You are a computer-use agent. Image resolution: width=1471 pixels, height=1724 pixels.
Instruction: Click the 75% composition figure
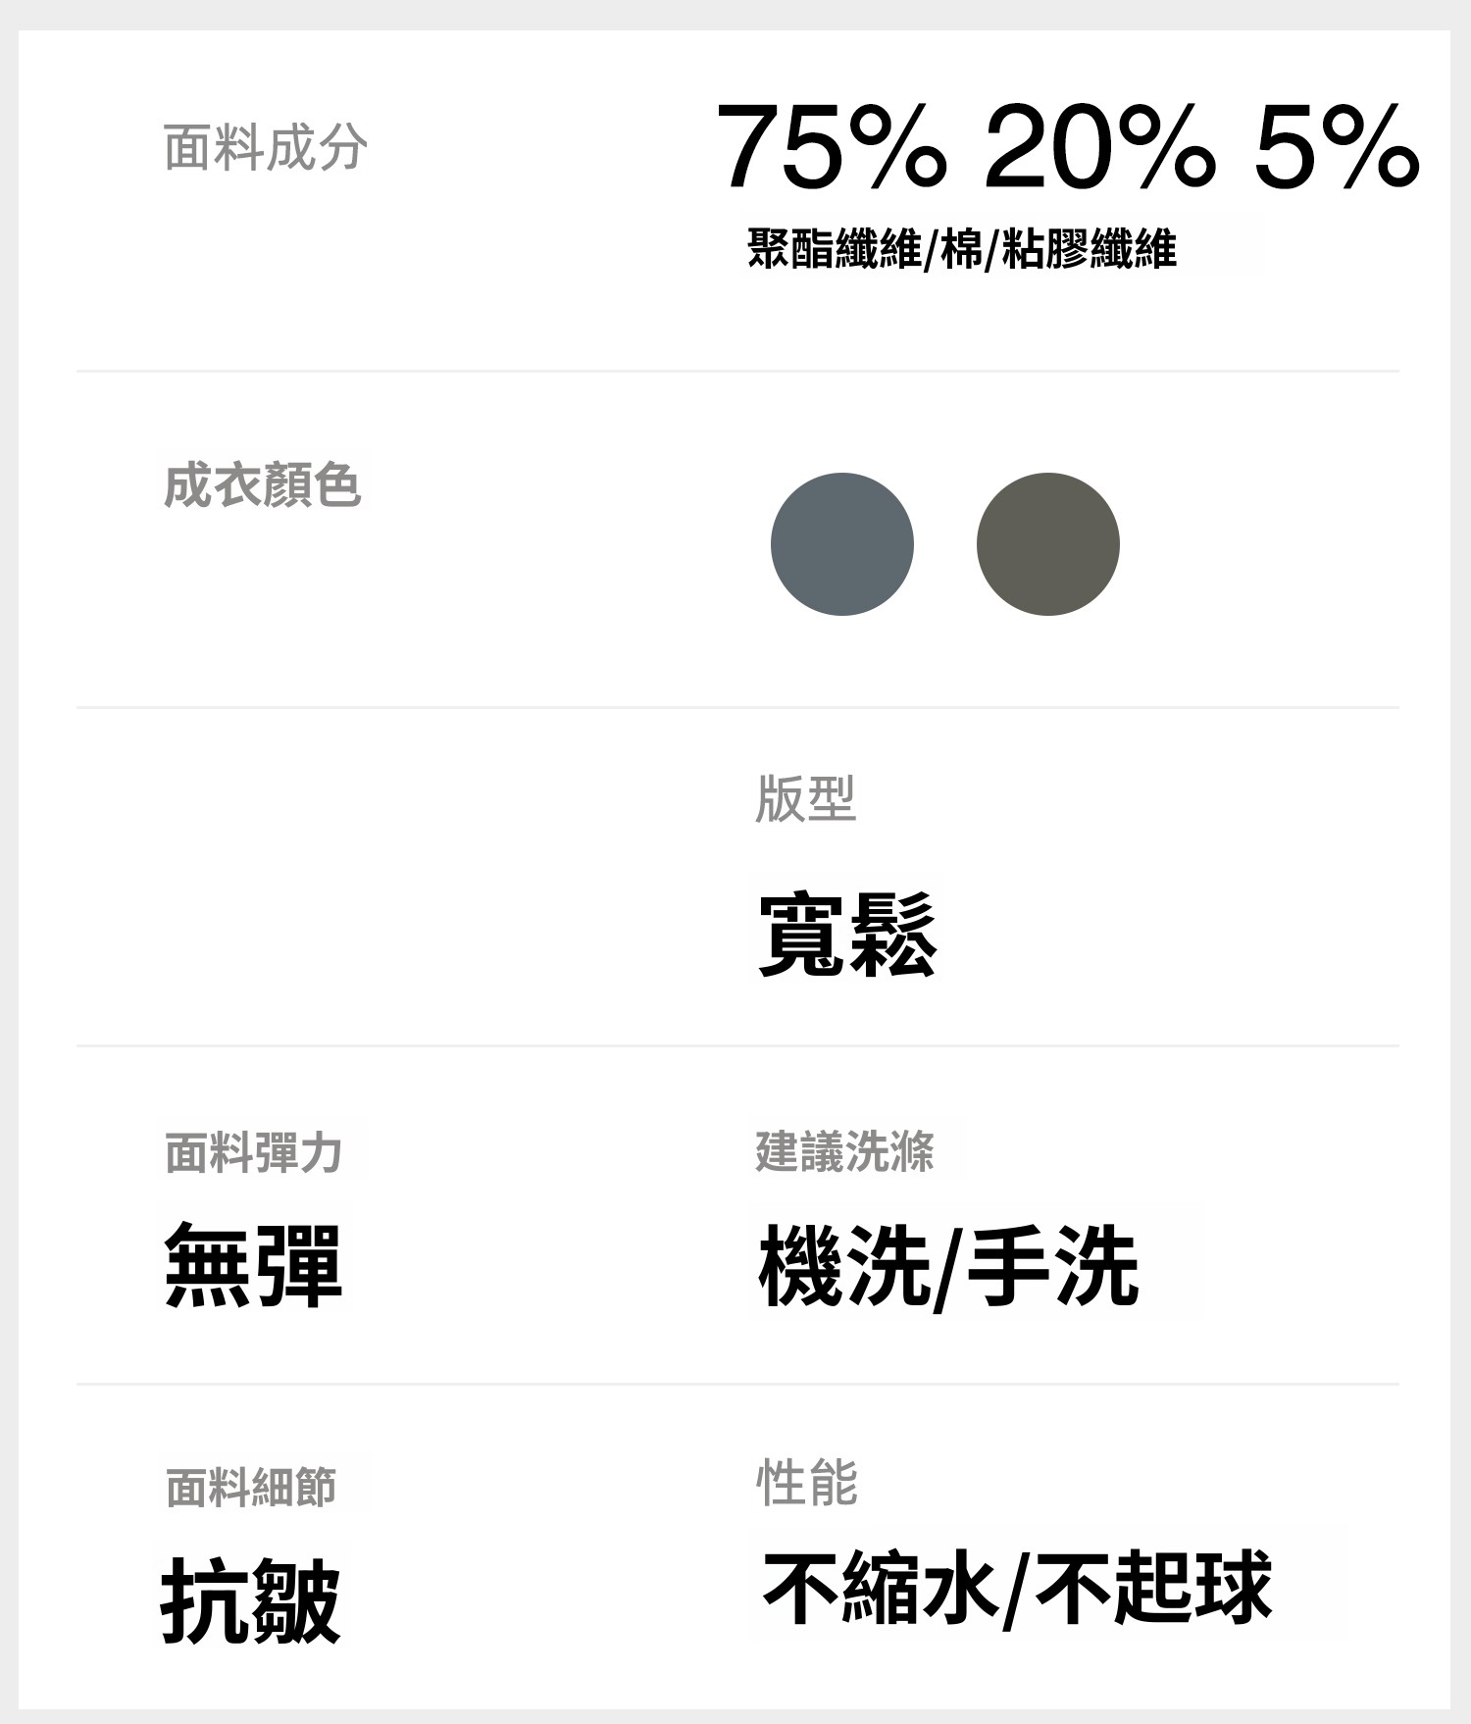[832, 148]
